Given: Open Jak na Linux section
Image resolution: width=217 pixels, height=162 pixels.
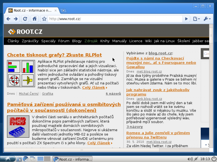Looking at the screenshot, I should [165, 41].
